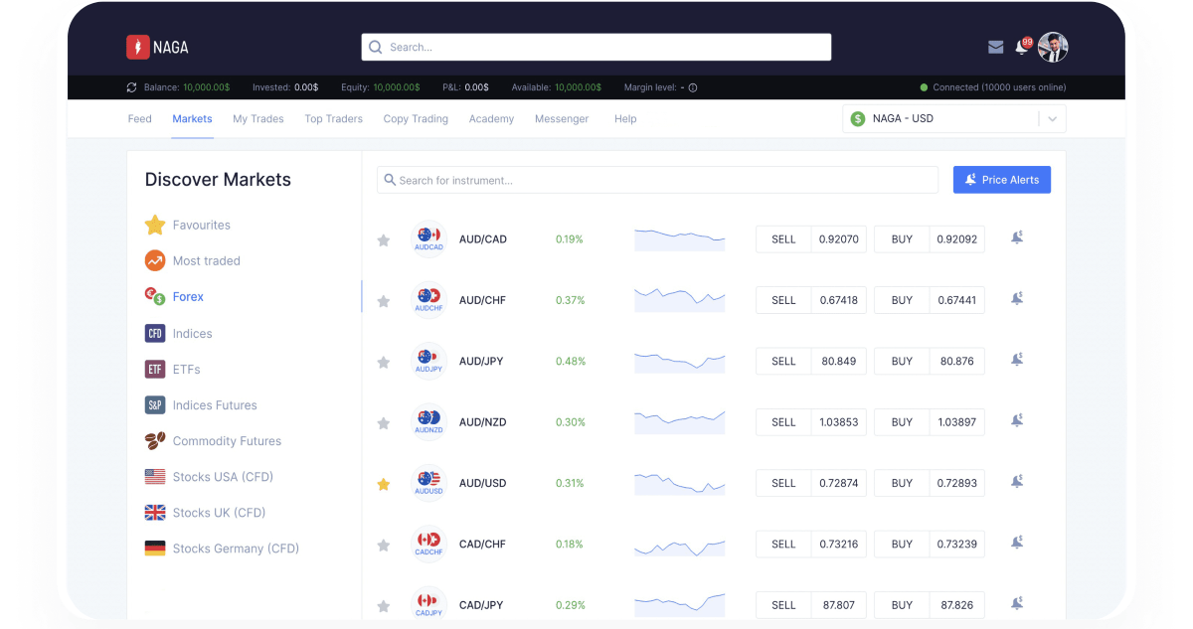Click the AUD/CAD instrument icon

(428, 238)
